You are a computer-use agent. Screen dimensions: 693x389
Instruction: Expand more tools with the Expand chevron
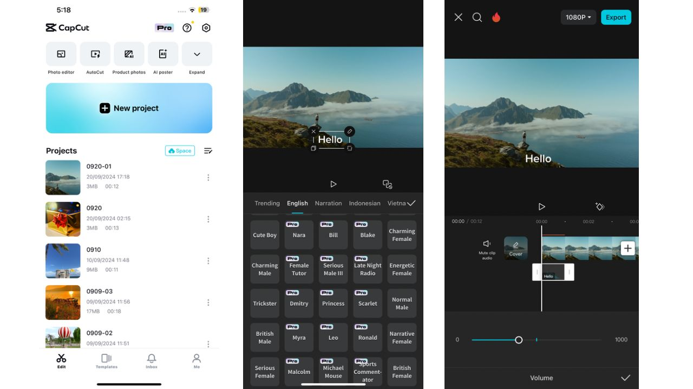[197, 53]
